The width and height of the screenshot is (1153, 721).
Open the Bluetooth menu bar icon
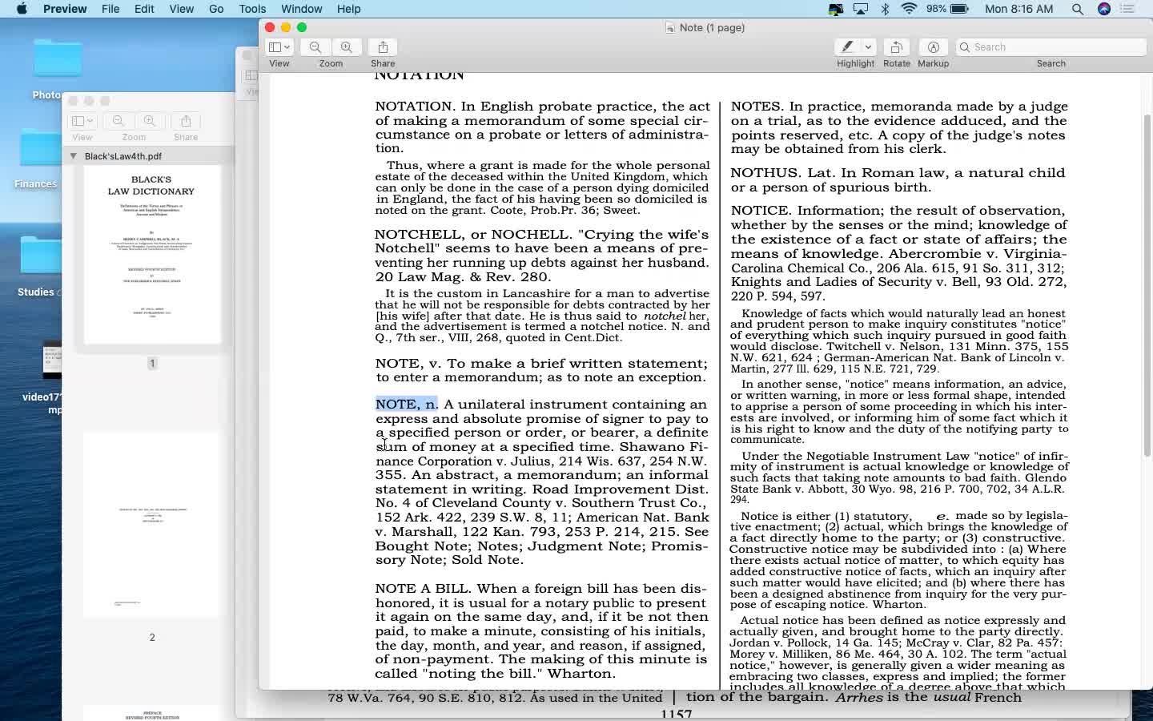(x=885, y=9)
